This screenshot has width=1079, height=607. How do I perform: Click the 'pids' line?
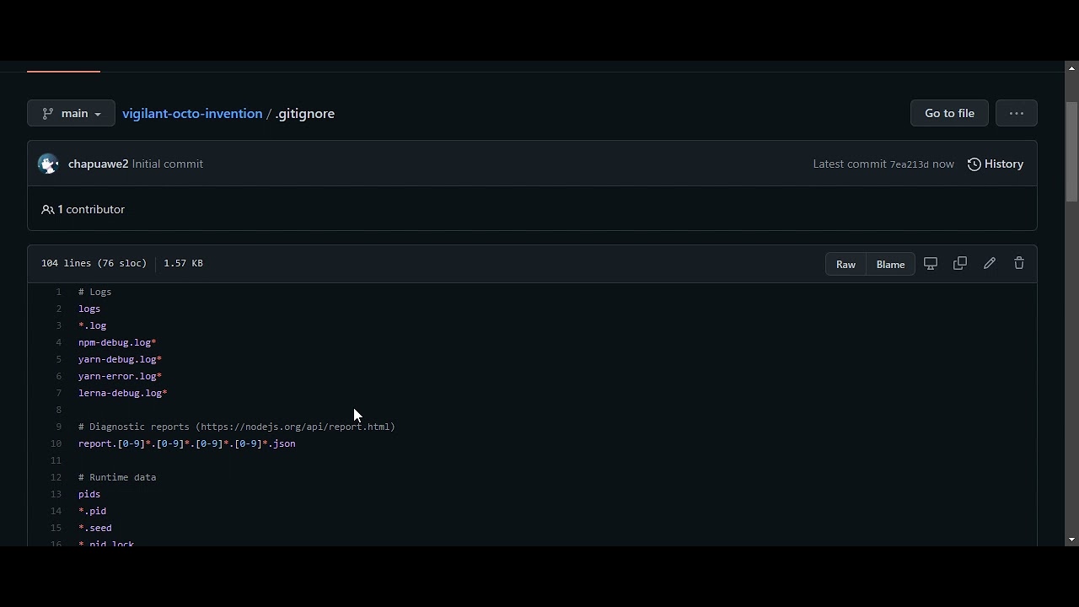[89, 494]
